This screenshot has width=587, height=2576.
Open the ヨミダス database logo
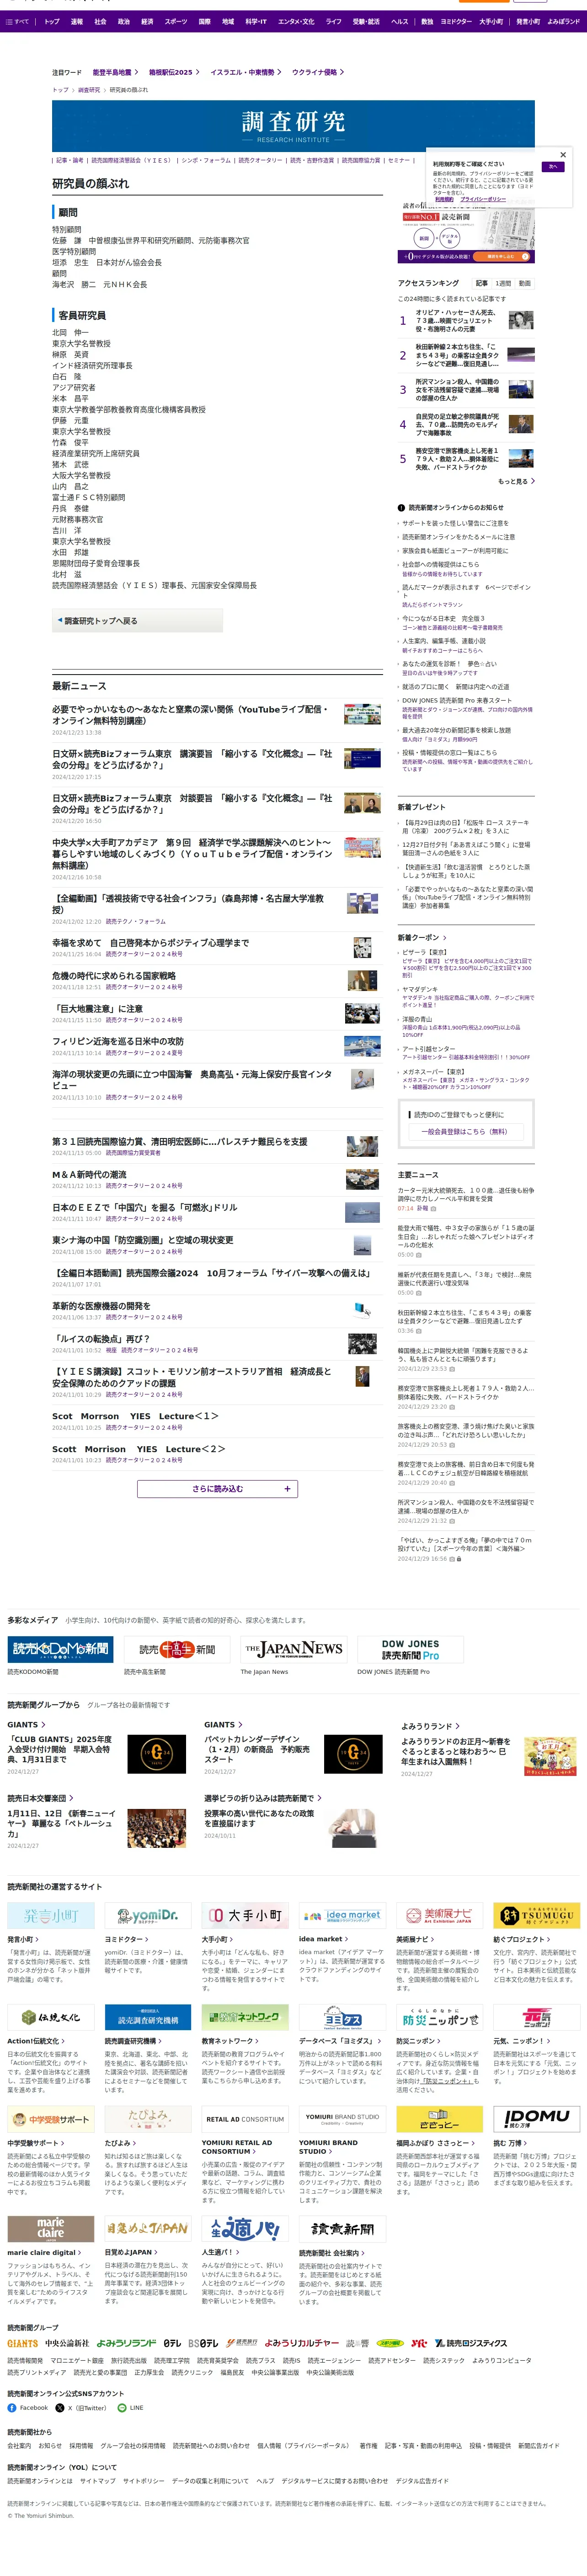pos(342,2017)
